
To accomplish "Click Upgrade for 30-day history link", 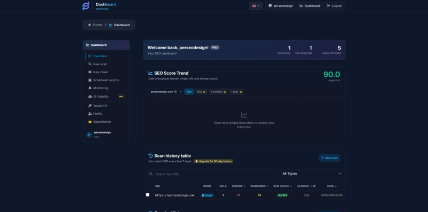I will 213,161.
